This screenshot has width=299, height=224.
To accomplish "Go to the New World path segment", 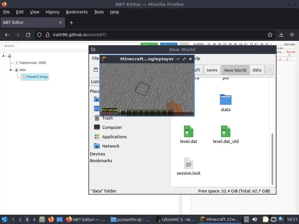I will 235,70.
